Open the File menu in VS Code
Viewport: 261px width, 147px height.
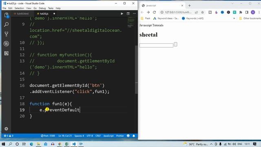(x=4, y=8)
